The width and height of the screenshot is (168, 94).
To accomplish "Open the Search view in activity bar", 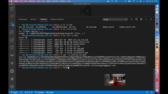I will coord(12,16).
